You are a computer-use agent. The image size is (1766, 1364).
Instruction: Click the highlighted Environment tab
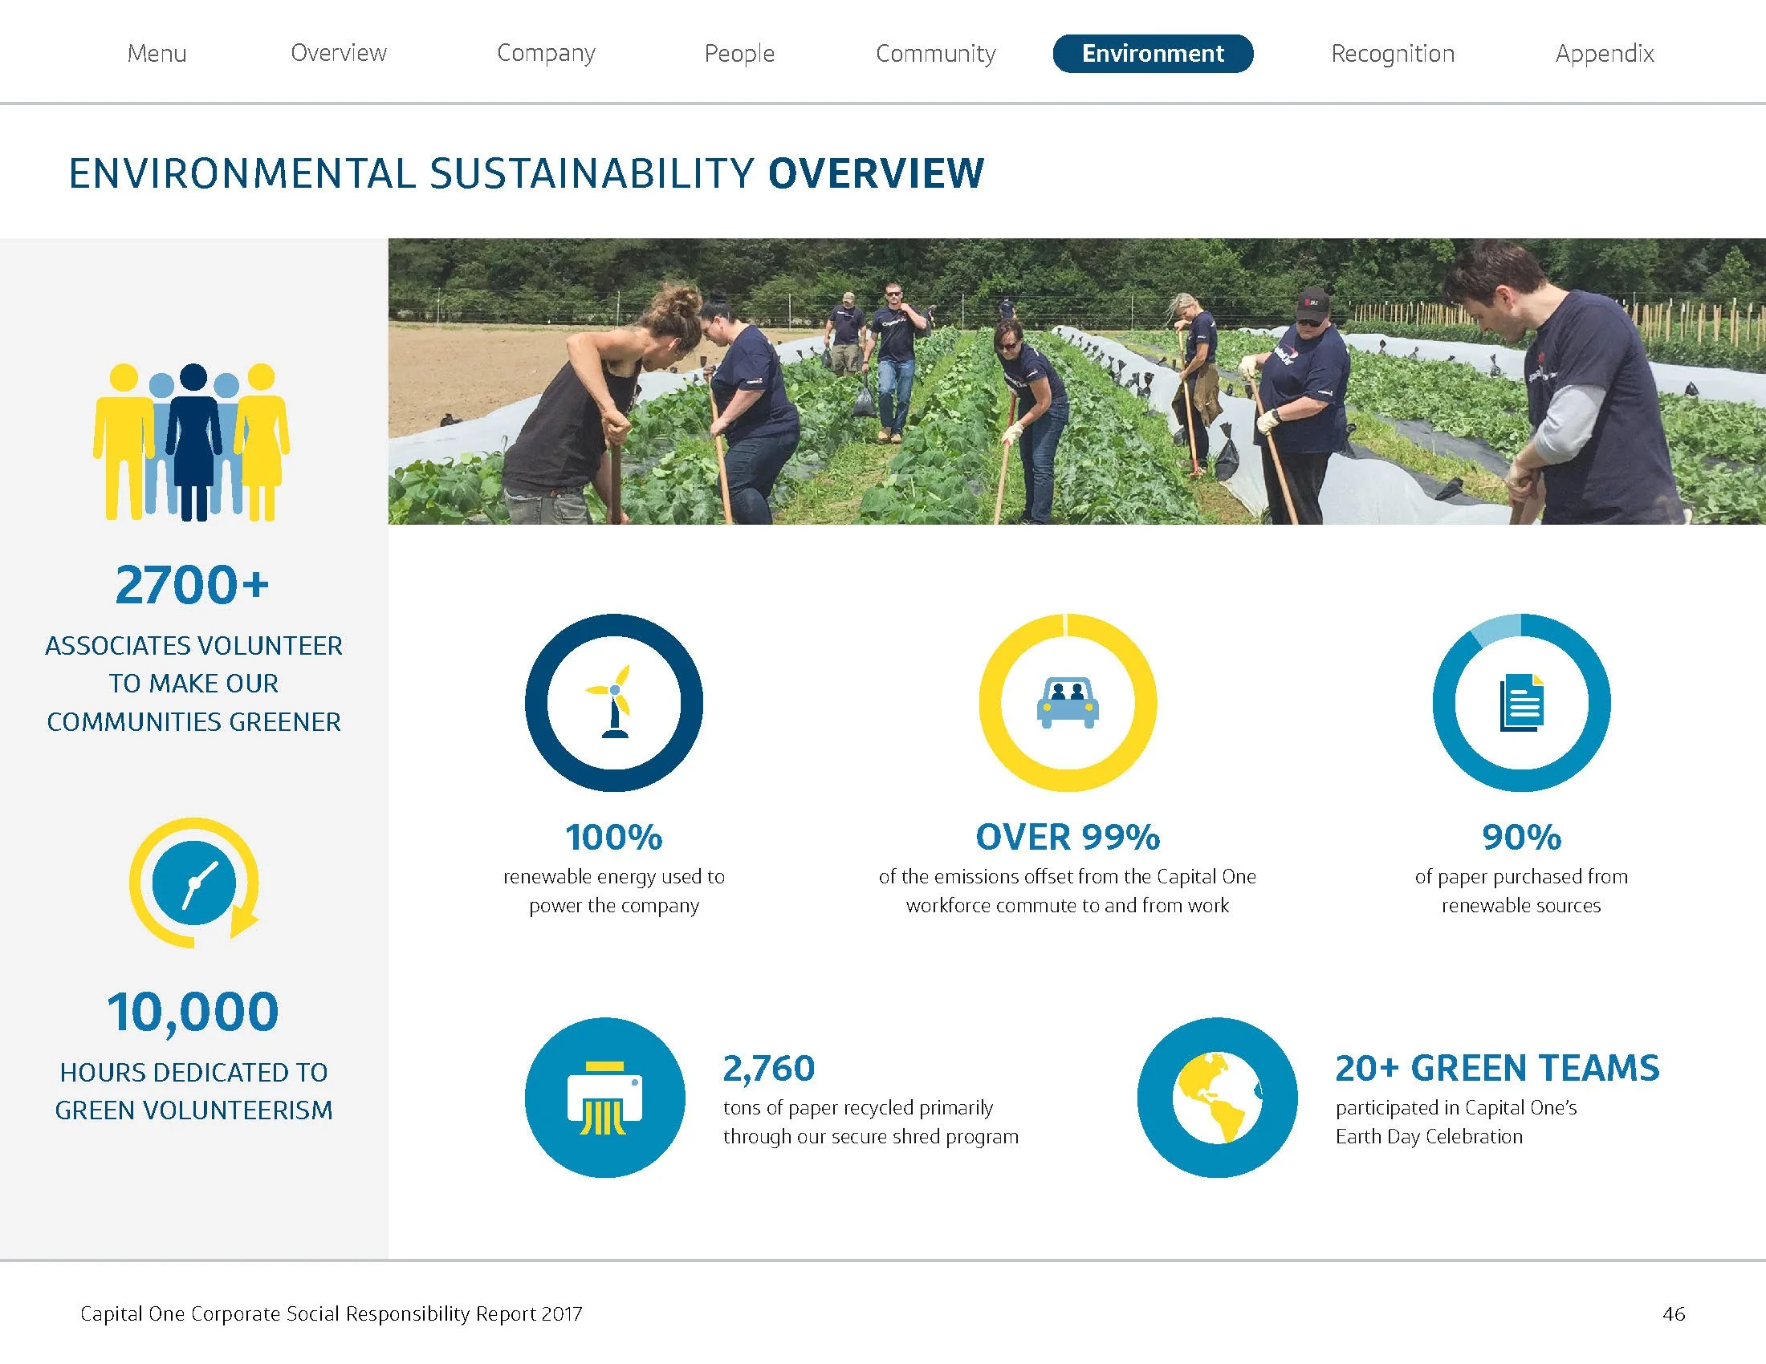coord(1153,53)
